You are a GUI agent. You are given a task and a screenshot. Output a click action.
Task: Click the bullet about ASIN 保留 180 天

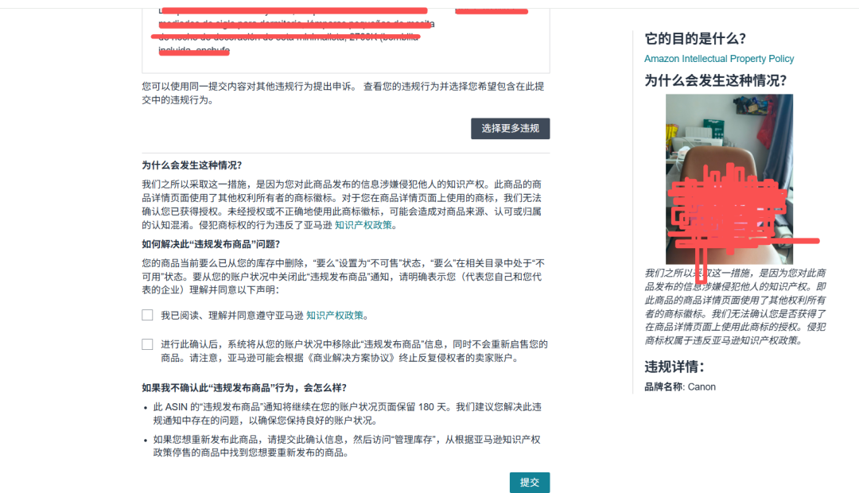click(347, 413)
